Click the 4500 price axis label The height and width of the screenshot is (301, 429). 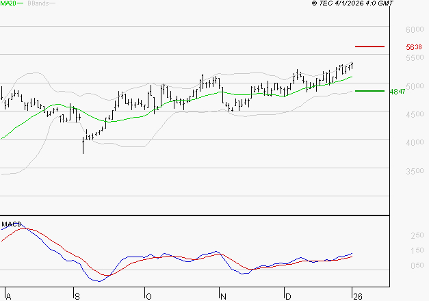point(415,114)
